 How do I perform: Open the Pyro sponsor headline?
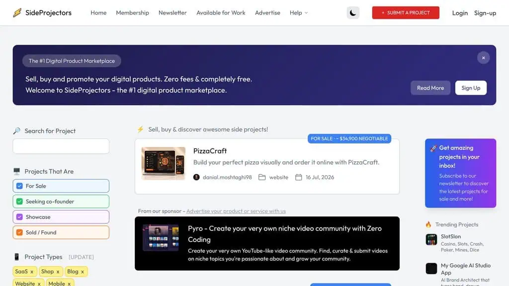(x=285, y=234)
